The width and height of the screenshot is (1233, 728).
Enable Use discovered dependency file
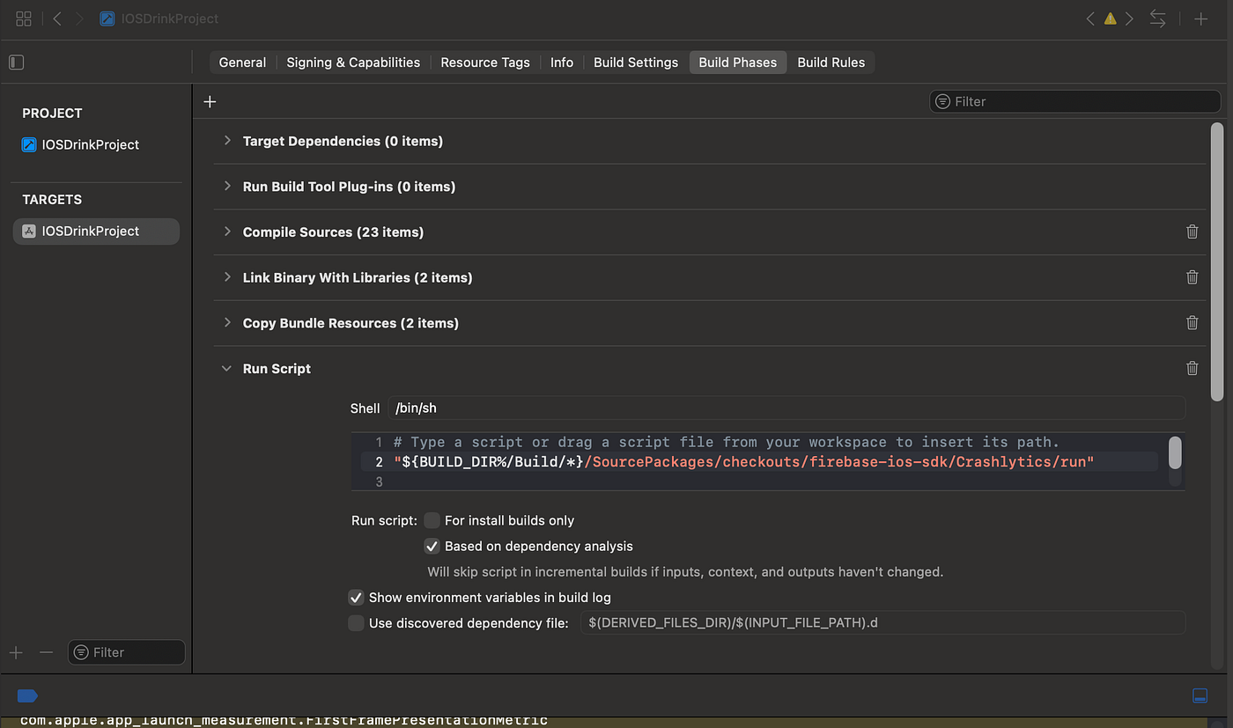coord(356,623)
